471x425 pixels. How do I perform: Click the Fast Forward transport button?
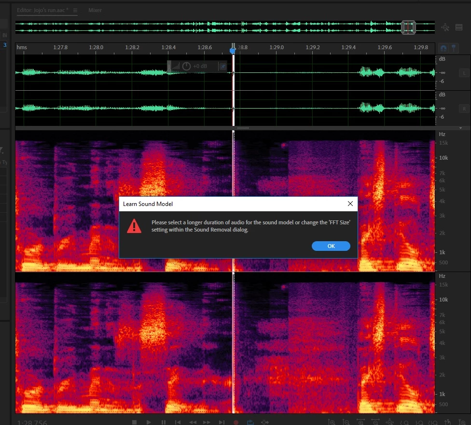207,422
